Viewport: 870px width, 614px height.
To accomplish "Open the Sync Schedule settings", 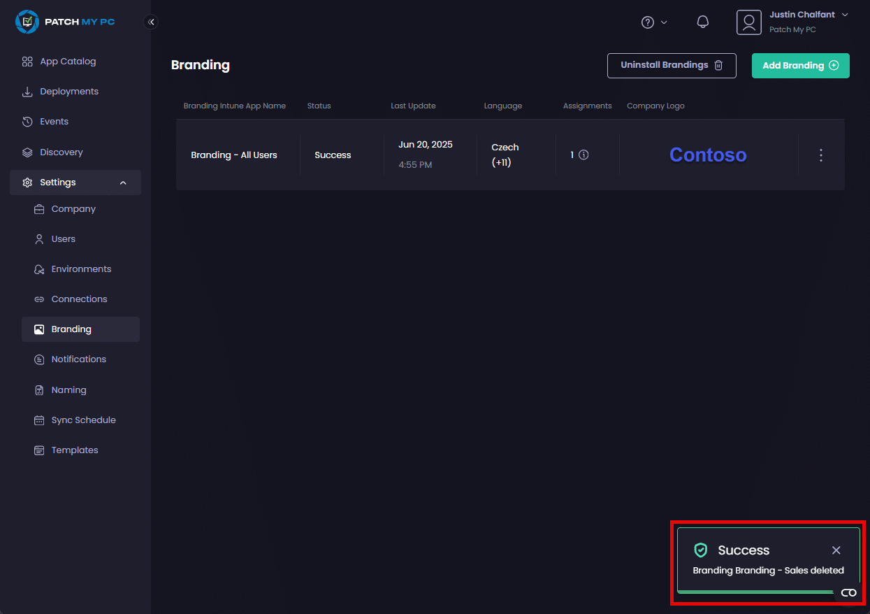I will point(83,420).
